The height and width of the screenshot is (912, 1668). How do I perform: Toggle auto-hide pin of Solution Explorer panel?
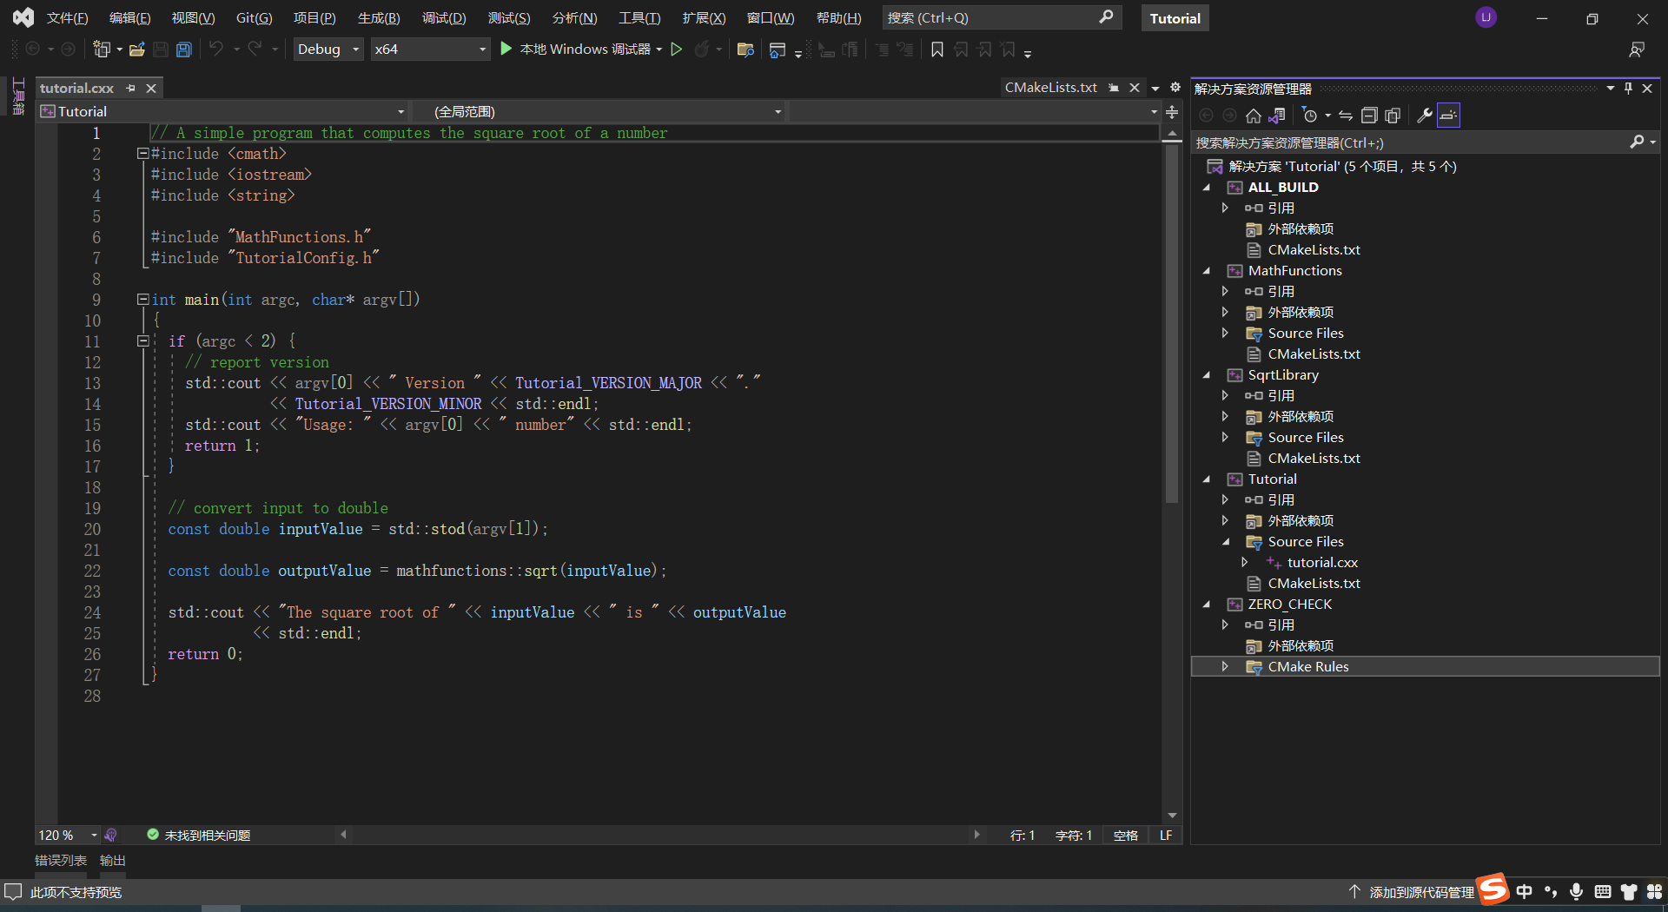pyautogui.click(x=1628, y=88)
